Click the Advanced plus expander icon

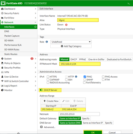click(41, 127)
